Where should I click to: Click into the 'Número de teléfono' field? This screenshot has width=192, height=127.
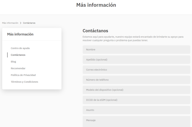136,80
